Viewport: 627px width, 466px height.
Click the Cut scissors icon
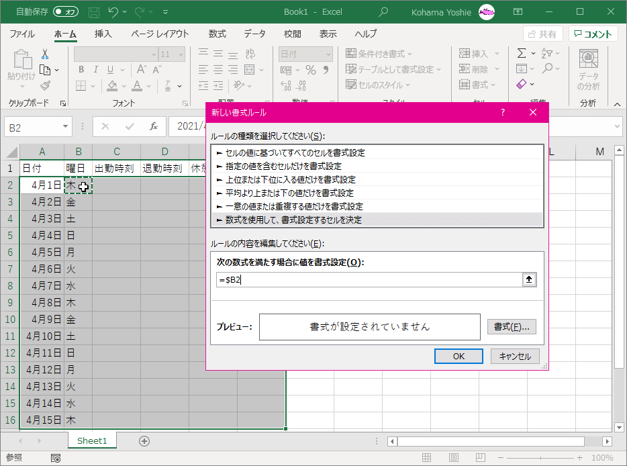pyautogui.click(x=45, y=54)
